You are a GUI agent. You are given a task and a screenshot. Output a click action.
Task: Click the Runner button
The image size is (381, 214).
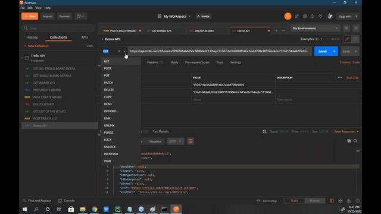click(x=64, y=16)
